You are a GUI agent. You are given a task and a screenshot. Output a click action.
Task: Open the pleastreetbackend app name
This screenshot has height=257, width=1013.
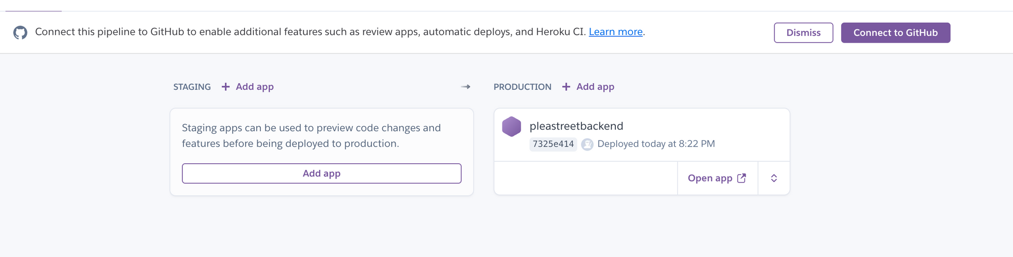click(x=576, y=126)
